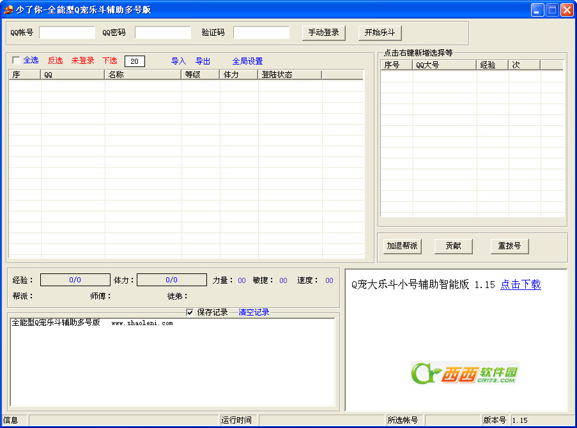The width and height of the screenshot is (577, 428).
Task: Focus the QQ帐号 input field
Action: pos(67,33)
